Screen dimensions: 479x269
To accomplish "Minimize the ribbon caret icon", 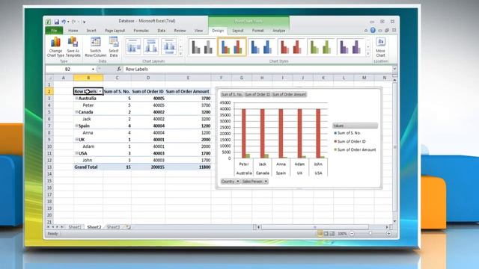I will (366, 30).
